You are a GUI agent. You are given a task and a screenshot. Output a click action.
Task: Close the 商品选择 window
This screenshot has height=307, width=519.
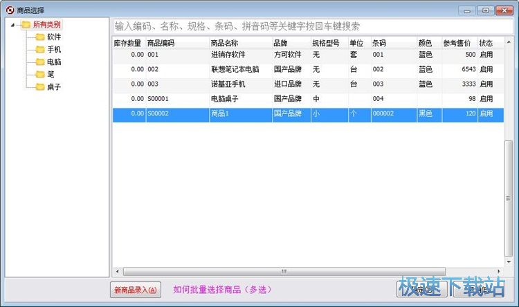click(x=504, y=10)
